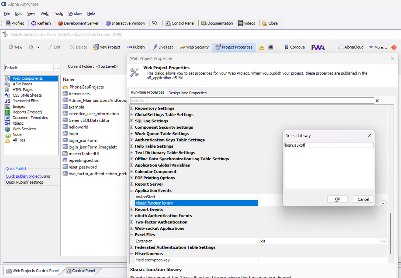
Task: Open the Cordova tool
Action: [295, 47]
